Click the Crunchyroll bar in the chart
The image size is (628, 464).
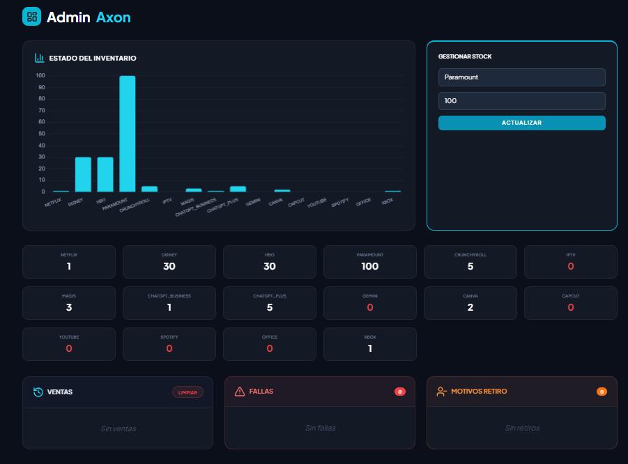(149, 189)
